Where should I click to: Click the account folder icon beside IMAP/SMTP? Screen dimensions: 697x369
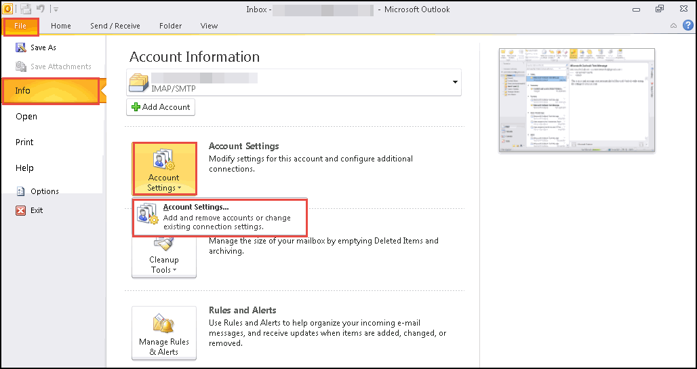139,83
